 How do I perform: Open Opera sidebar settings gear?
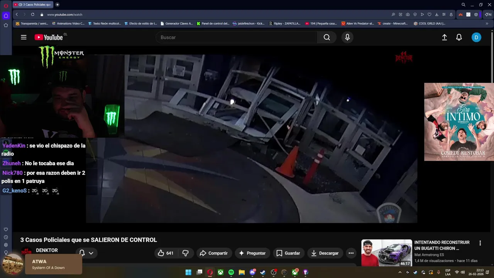click(6, 245)
